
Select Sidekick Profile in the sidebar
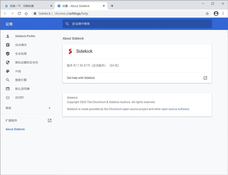(x=25, y=36)
